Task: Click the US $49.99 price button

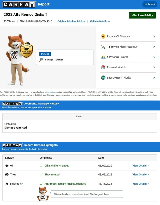Action: click(150, 5)
